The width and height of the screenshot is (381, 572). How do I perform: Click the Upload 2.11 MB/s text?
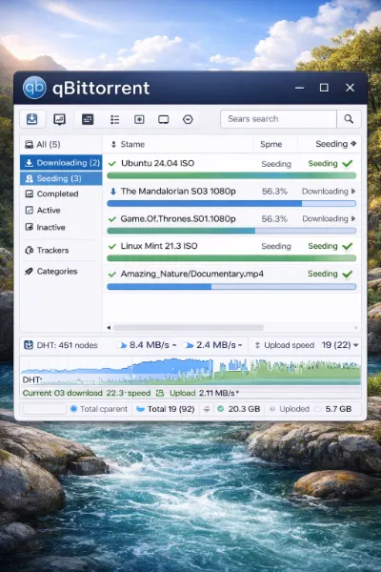coord(204,393)
